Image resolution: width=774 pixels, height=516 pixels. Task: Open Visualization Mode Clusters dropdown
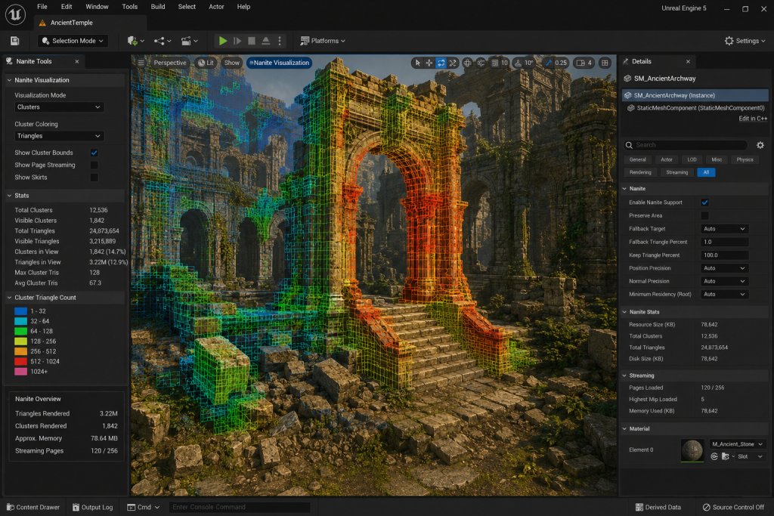coord(59,107)
